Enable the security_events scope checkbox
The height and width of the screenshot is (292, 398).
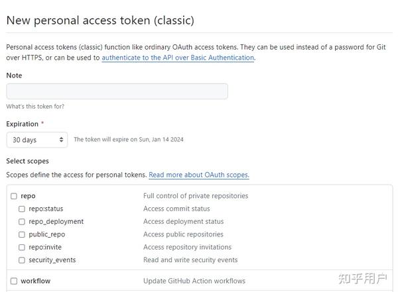point(22,260)
